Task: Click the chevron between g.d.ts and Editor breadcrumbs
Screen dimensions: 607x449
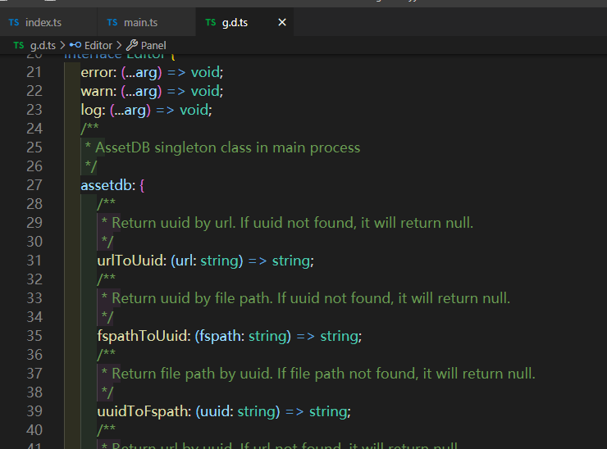Action: 62,45
